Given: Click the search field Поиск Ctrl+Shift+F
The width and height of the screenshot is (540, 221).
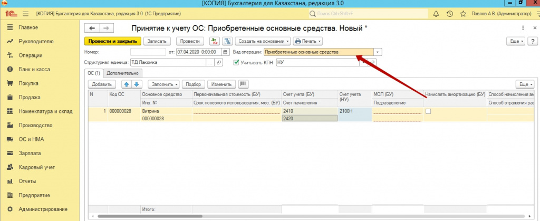Looking at the screenshot, I should pyautogui.click(x=368, y=14).
